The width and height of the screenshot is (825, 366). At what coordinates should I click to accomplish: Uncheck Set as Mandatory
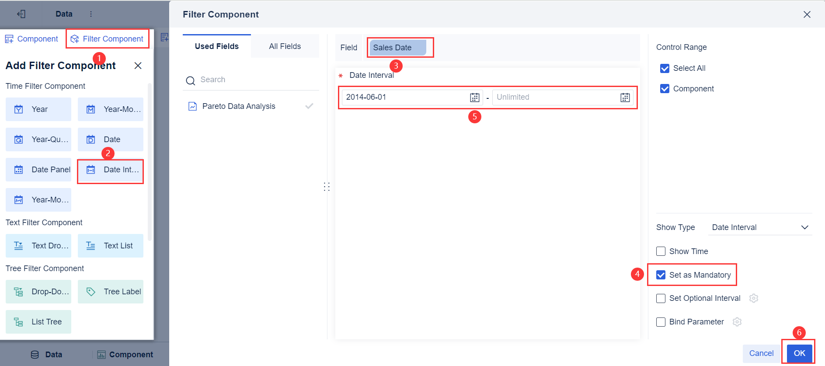(x=661, y=275)
